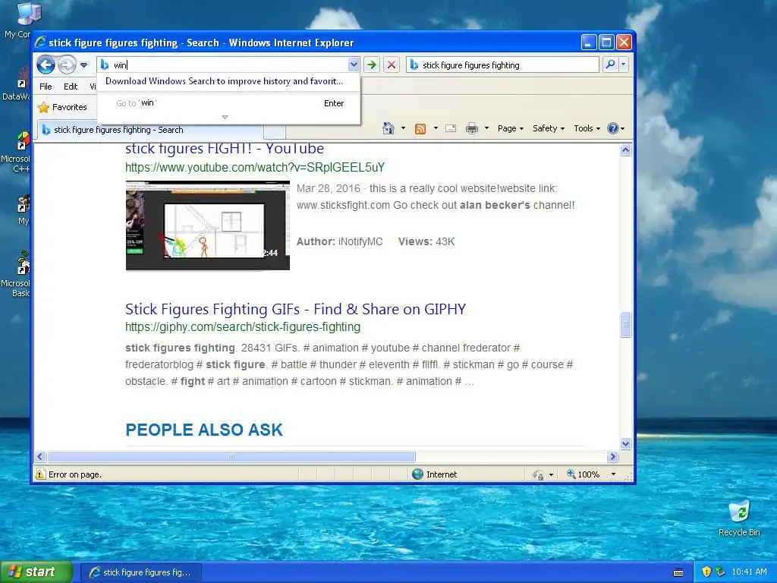The height and width of the screenshot is (583, 777).
Task: Click the Protected Mode status icon
Action: tap(538, 475)
